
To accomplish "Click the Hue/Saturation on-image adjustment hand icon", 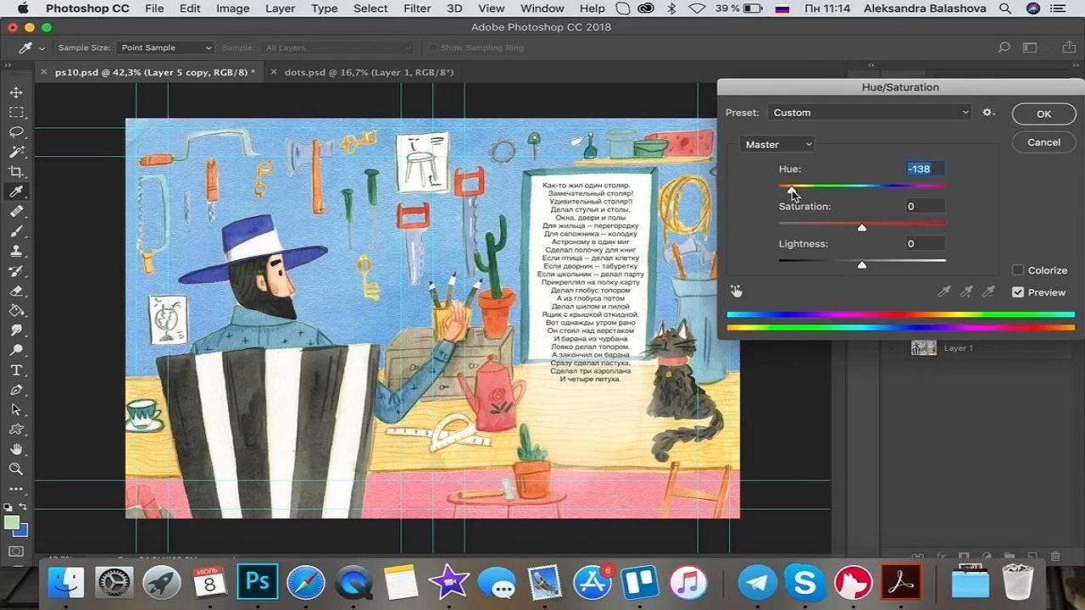I will [x=736, y=291].
